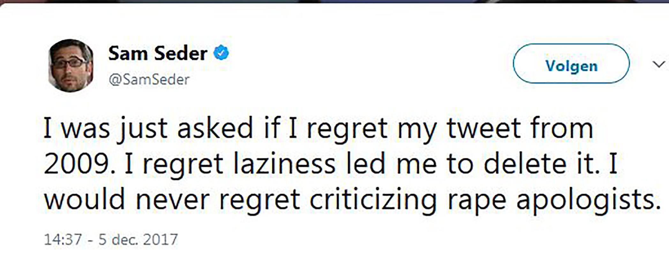Click the @SamSeder handle

coord(149,79)
